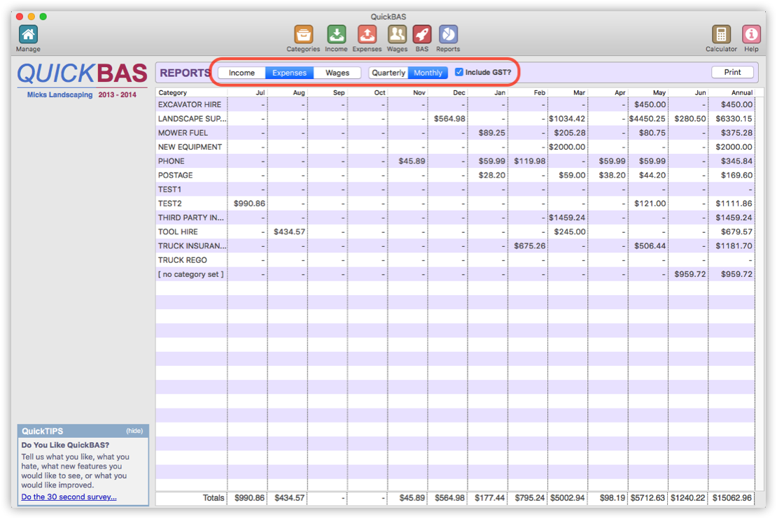Viewport: 777px width, 519px height.
Task: Switch report to Quarterly view
Action: [388, 72]
